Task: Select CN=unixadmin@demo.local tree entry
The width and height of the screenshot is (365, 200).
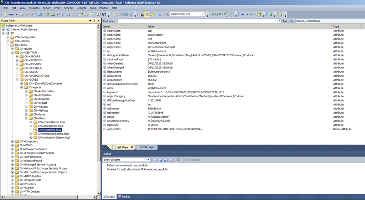Action: point(54,138)
